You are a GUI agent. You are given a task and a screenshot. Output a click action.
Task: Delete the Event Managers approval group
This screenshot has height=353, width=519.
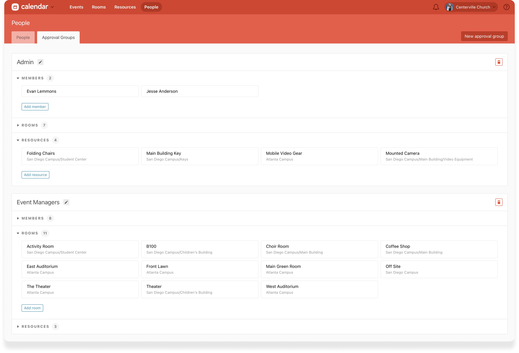pyautogui.click(x=499, y=202)
